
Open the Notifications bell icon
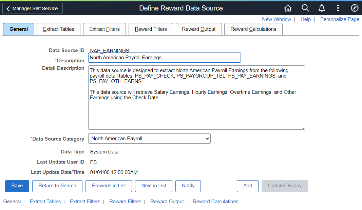322,8
